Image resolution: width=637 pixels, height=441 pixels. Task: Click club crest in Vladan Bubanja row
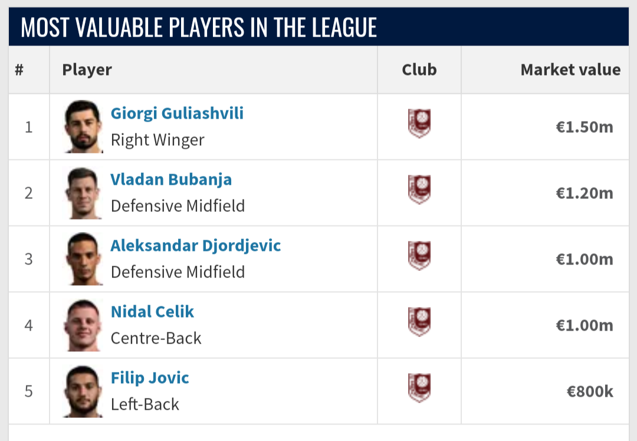point(419,190)
